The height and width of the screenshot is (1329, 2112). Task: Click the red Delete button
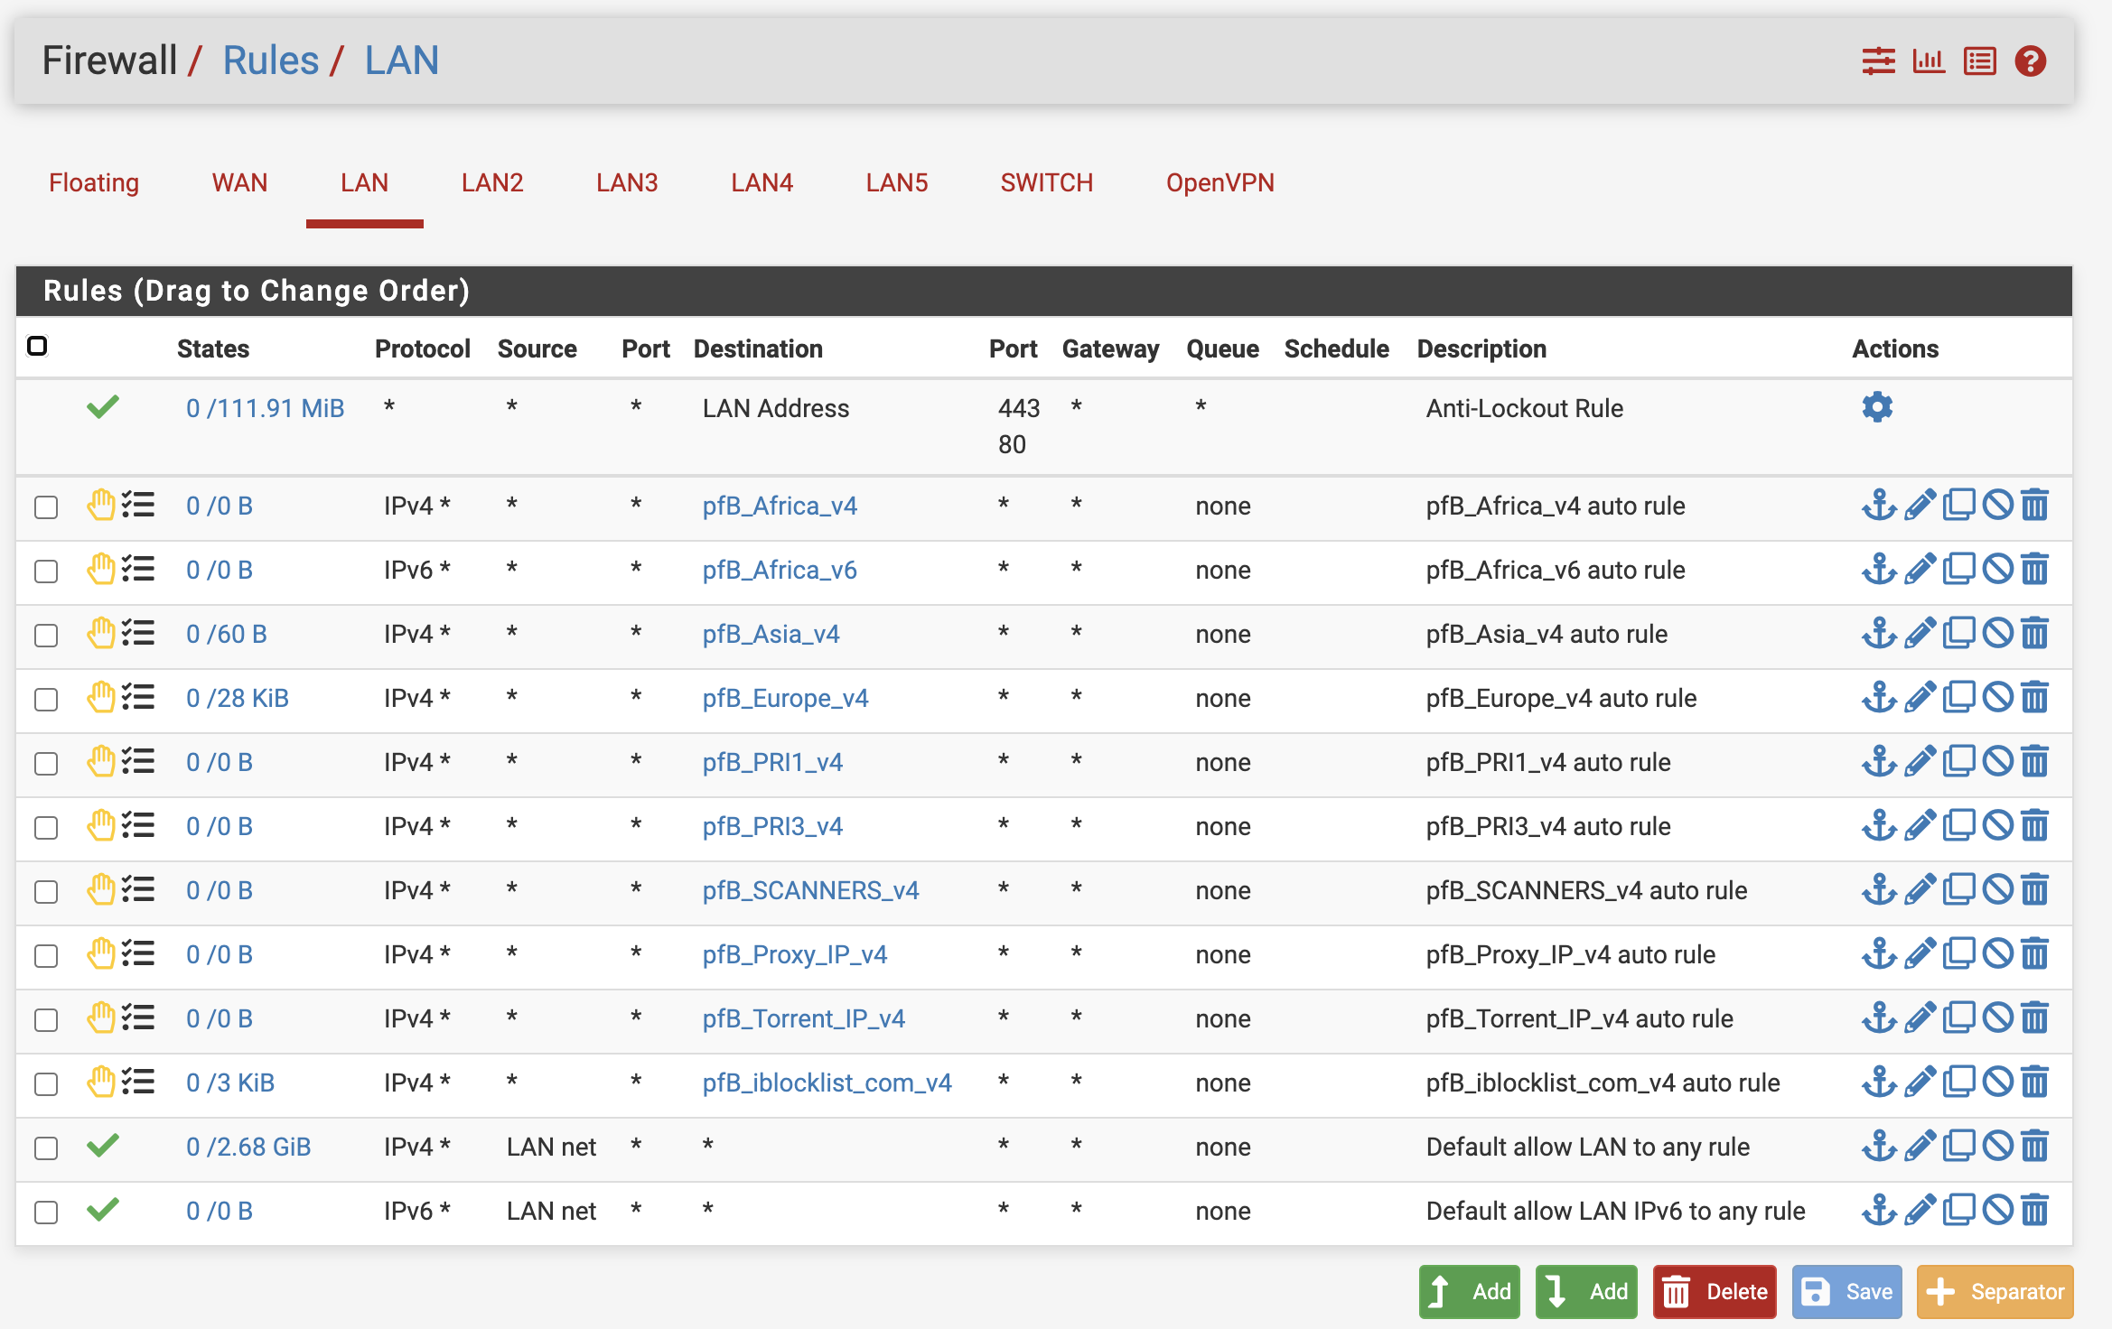coord(1715,1292)
